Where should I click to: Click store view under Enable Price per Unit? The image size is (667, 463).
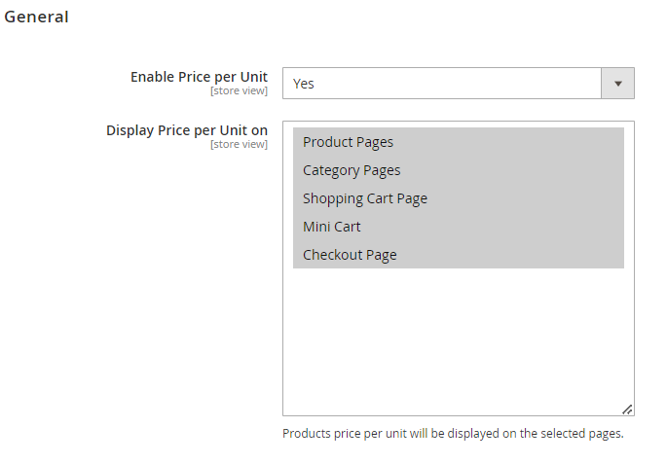240,90
